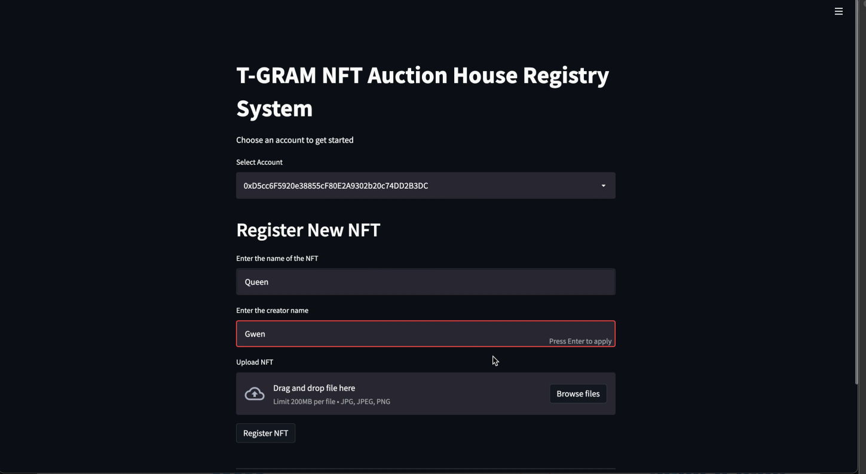Click the T-GRAM NFT Auction House title
866x474 pixels.
pyautogui.click(x=423, y=91)
